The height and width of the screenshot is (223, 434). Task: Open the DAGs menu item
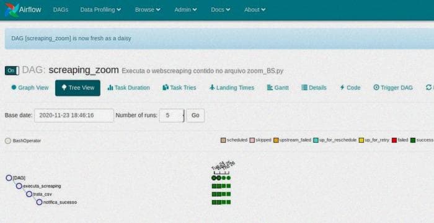tap(61, 10)
